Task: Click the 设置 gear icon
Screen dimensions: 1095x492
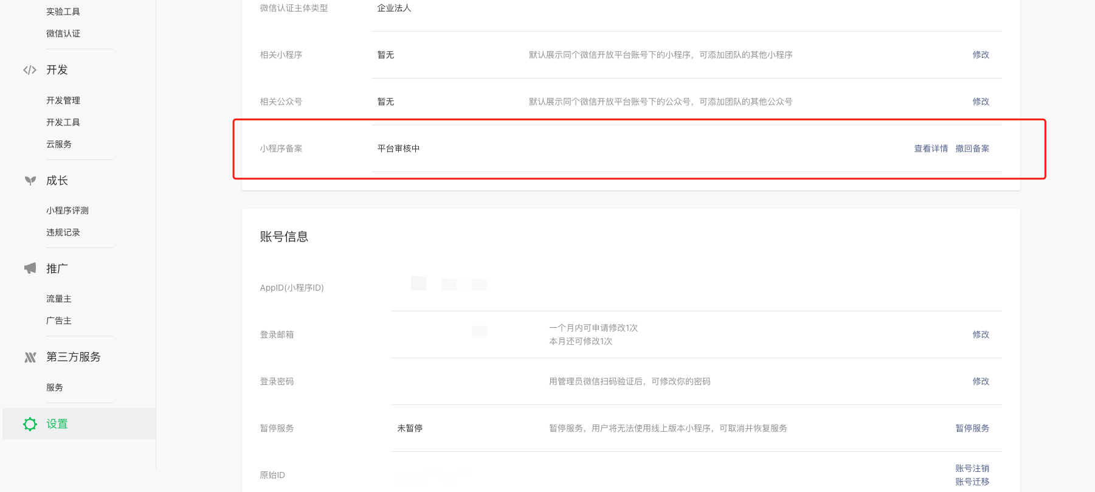Action: pyautogui.click(x=30, y=424)
